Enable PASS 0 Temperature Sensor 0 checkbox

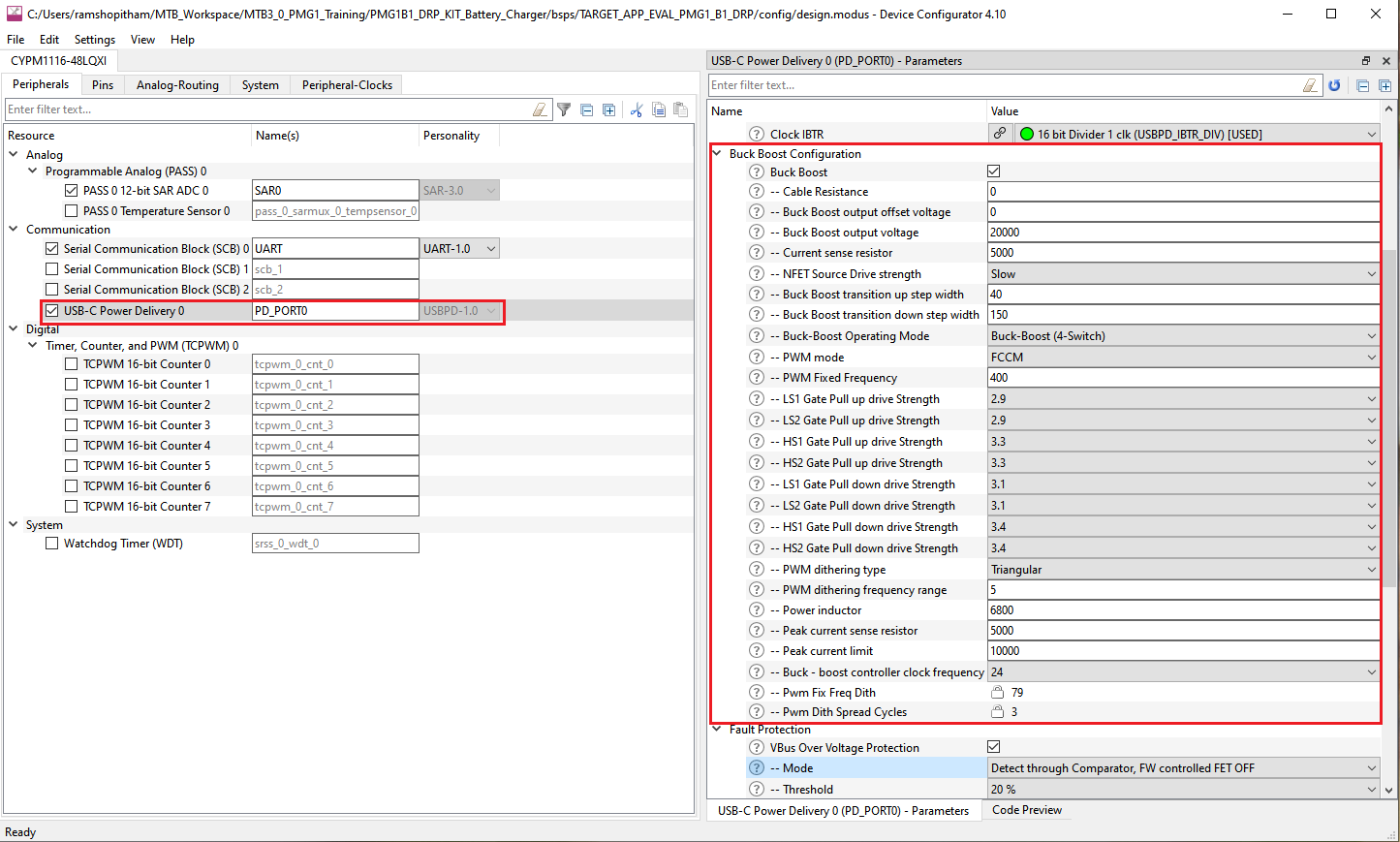click(x=71, y=210)
